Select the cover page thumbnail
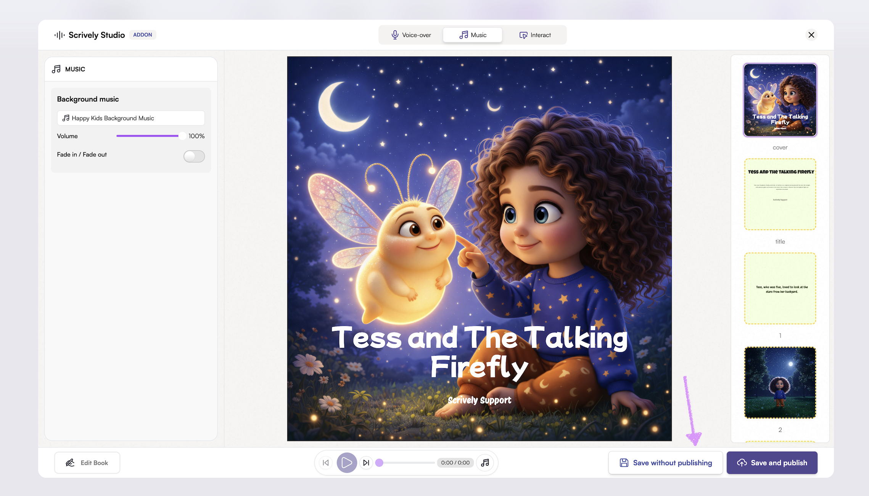 pyautogui.click(x=780, y=100)
